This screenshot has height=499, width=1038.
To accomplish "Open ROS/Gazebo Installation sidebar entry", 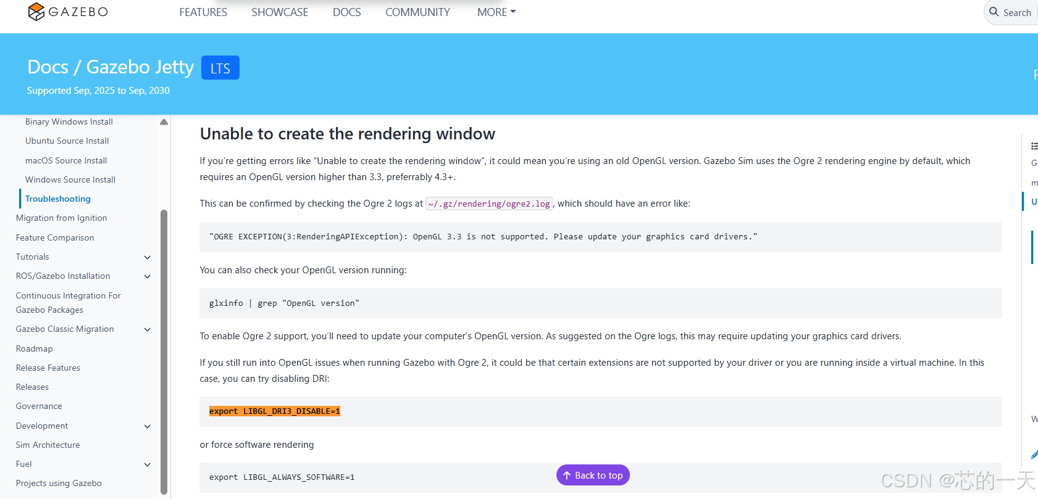I will (63, 276).
